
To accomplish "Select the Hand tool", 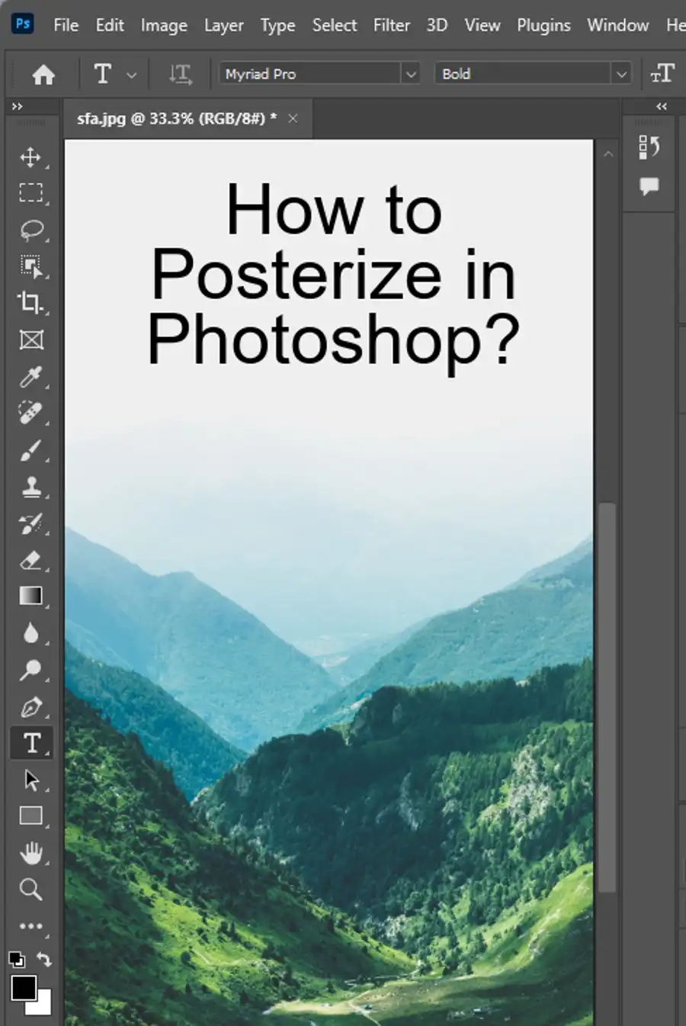I will 30,853.
